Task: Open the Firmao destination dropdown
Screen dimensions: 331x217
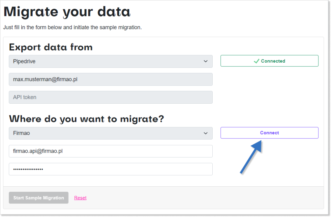Action: click(x=111, y=133)
